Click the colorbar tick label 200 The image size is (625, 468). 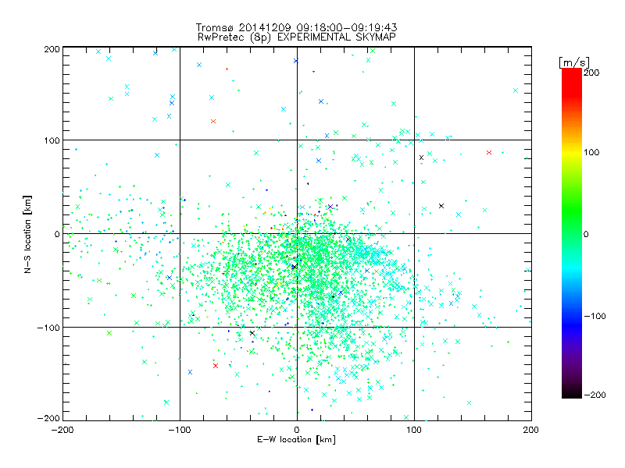[x=591, y=73]
